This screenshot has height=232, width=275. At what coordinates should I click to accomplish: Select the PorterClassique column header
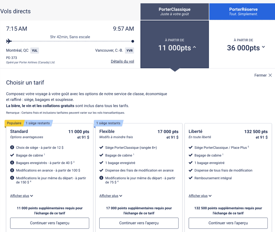point(175,12)
